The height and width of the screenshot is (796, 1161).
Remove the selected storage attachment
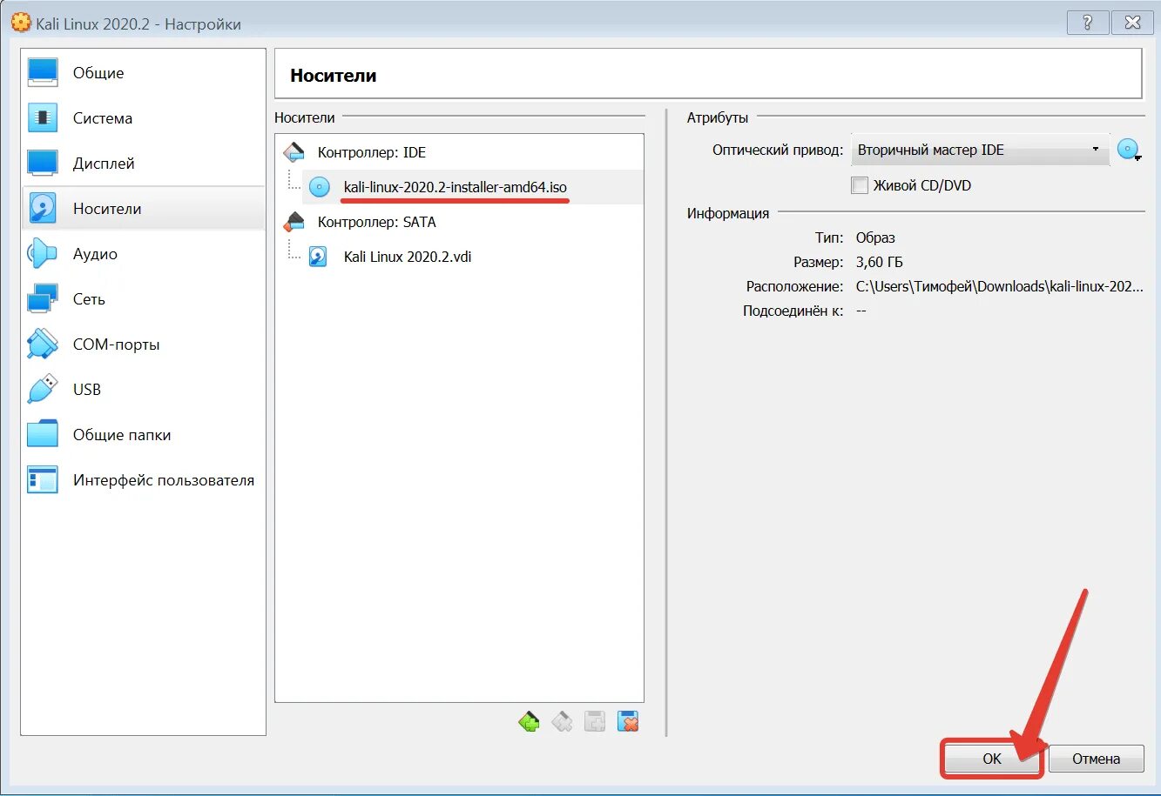coord(628,721)
